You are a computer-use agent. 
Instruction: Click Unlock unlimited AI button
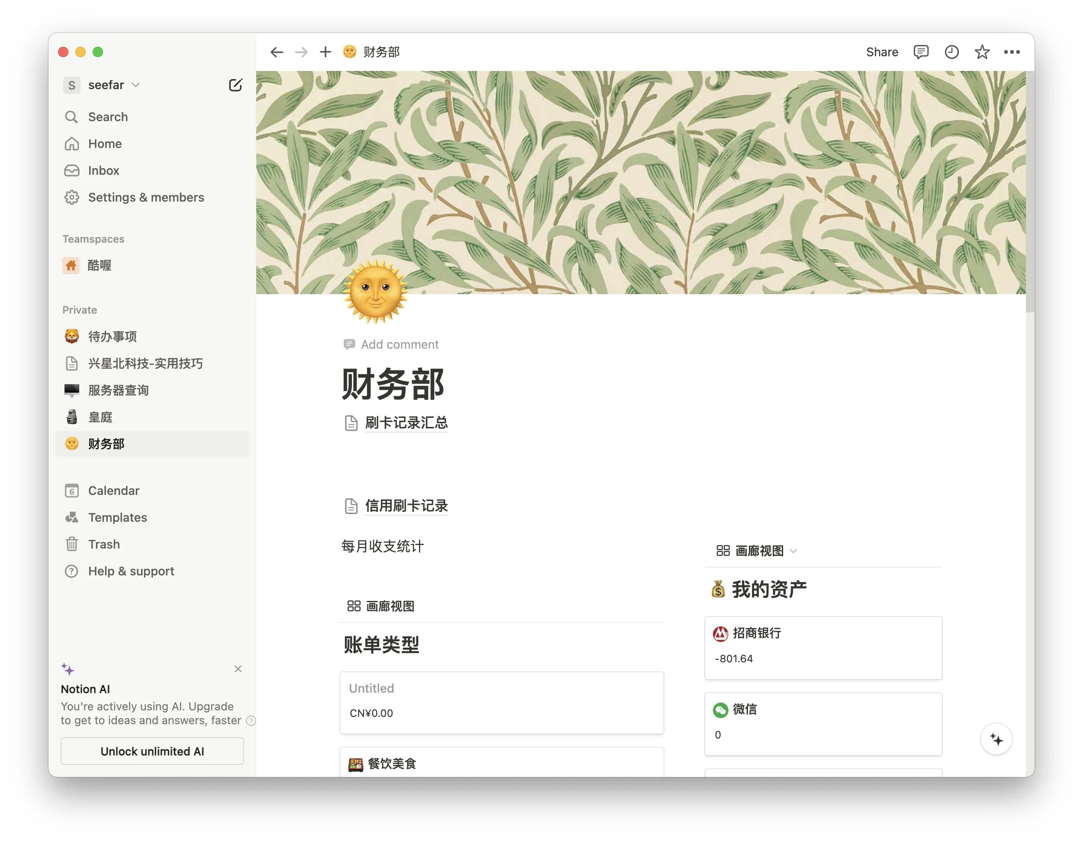click(152, 751)
